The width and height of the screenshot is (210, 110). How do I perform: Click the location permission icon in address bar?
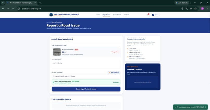(x=182, y=9)
